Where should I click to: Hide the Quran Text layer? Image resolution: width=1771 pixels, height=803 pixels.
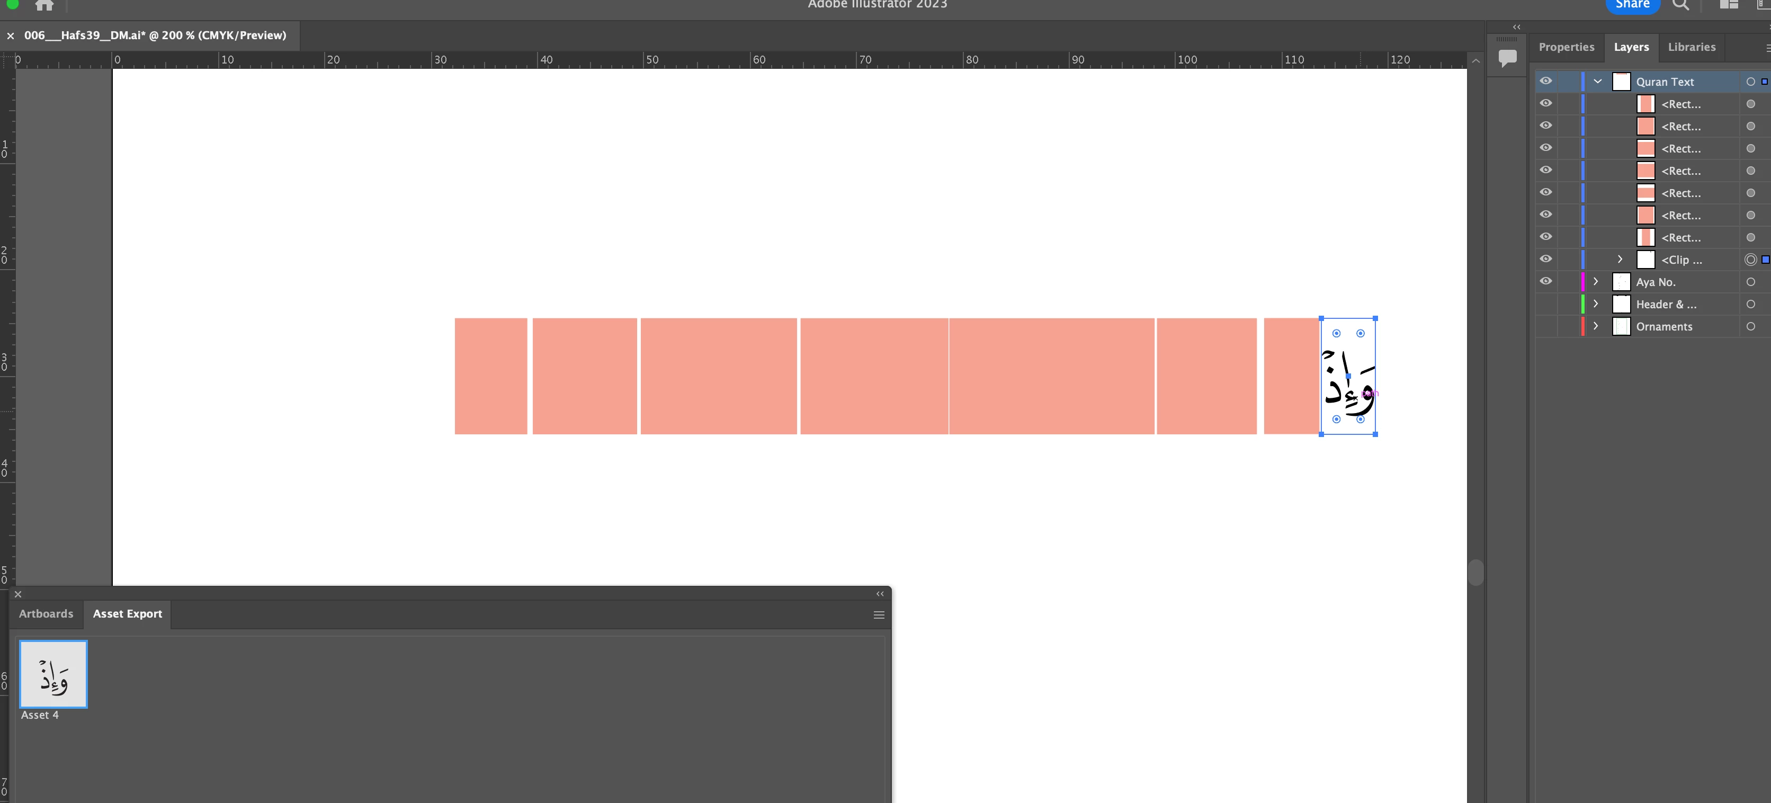[x=1545, y=81]
